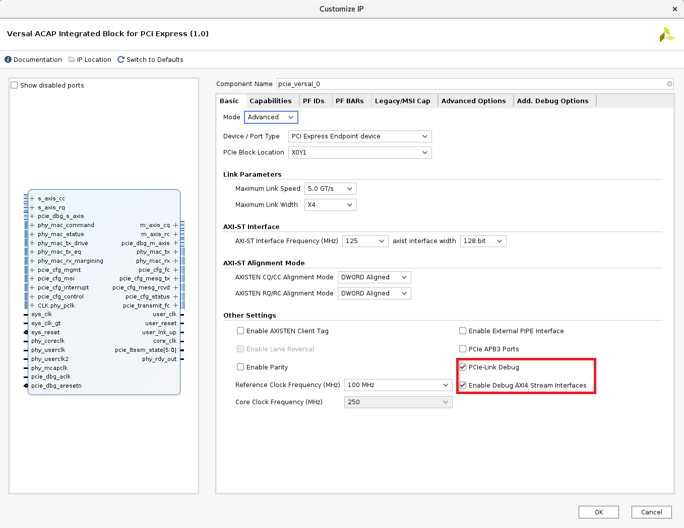Open the Documentation info icon
Image resolution: width=684 pixels, height=528 pixels.
click(8, 59)
